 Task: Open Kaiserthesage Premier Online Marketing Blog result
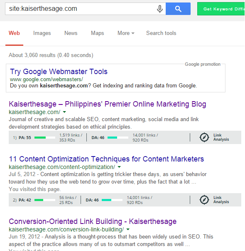(108, 104)
